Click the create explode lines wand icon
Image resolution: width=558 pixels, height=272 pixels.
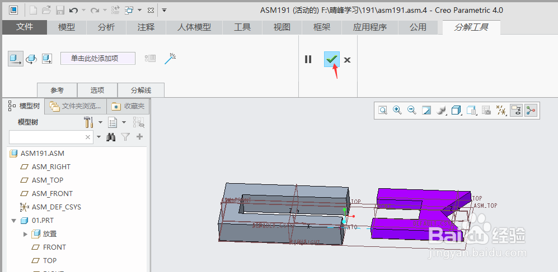coord(170,59)
